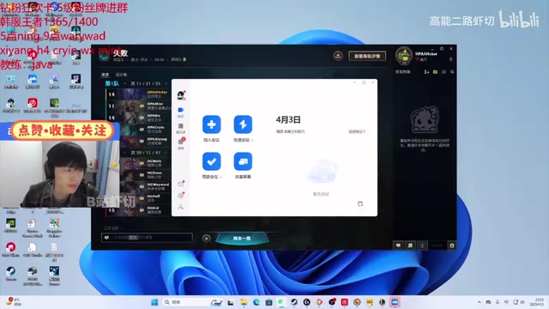
Task: Show hidden icons in the system tray
Action: point(479,302)
